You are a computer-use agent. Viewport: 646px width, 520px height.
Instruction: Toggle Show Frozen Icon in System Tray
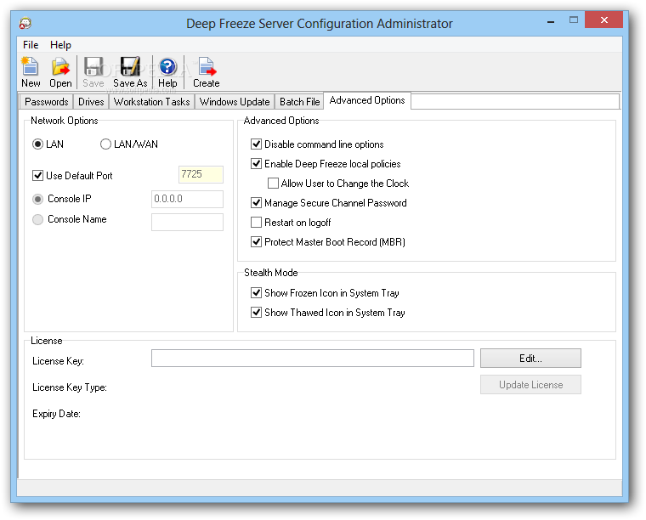pyautogui.click(x=256, y=293)
